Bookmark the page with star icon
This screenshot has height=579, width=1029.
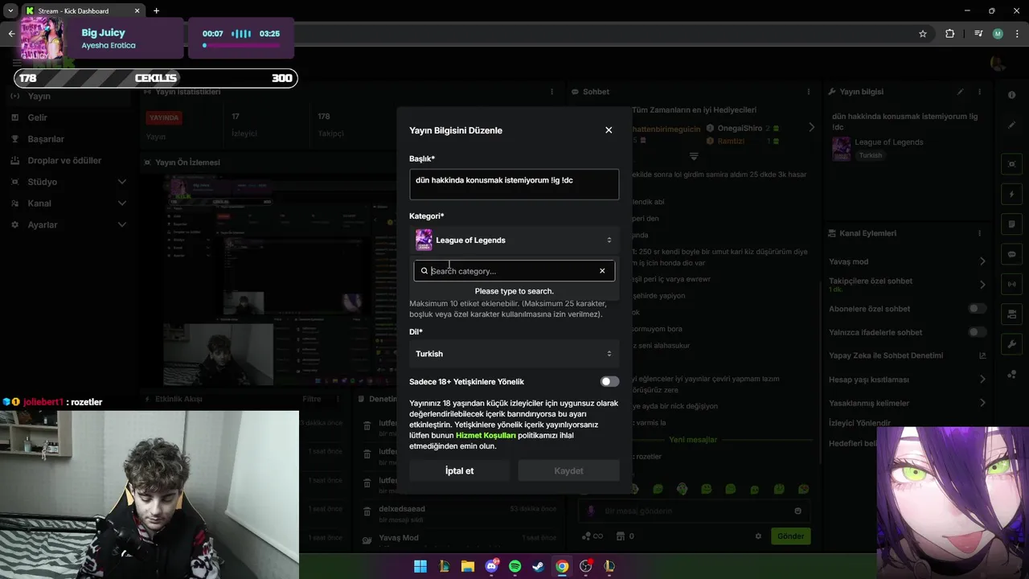(923, 34)
